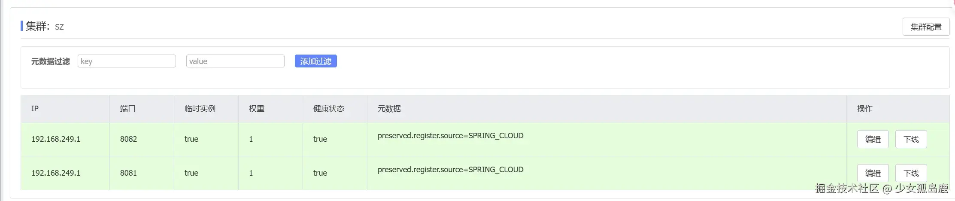
Task: Click the 操作 column header
Action: (864, 109)
